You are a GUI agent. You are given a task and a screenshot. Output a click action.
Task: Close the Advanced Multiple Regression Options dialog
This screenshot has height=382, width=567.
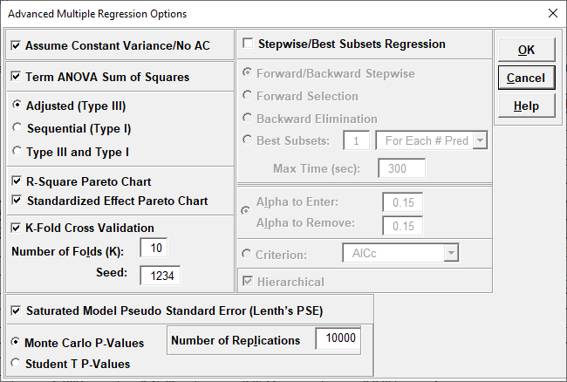pos(552,13)
